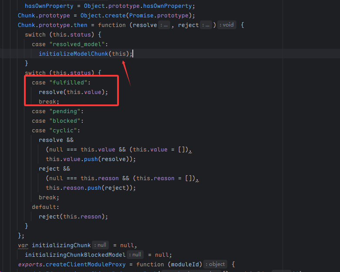
Task: Click the ": object" hint after moduleId
Action: pos(216,264)
